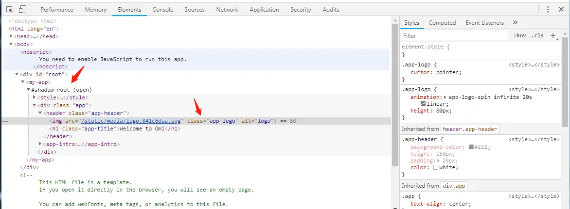570x209 pixels.
Task: Open the Application tab
Action: 264,10
